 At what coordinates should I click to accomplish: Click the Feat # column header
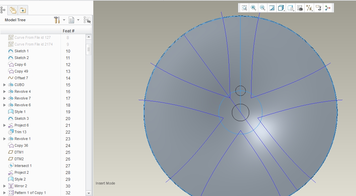pyautogui.click(x=69, y=31)
